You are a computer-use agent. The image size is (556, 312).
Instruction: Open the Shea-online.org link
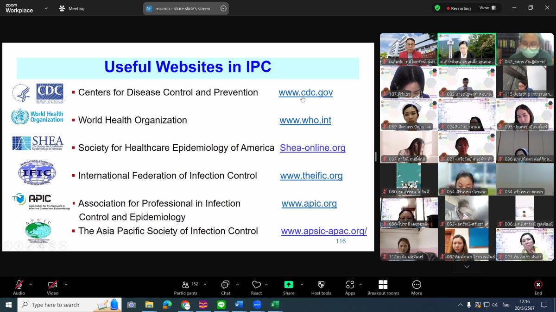click(x=313, y=148)
